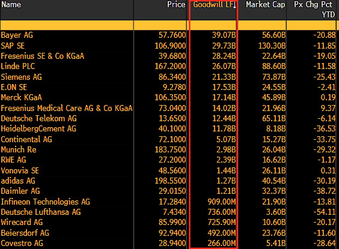Select the Linde PLC row name

[x=18, y=66]
